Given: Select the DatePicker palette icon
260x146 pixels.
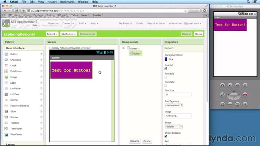Looking at the screenshot, I should click(6, 71).
